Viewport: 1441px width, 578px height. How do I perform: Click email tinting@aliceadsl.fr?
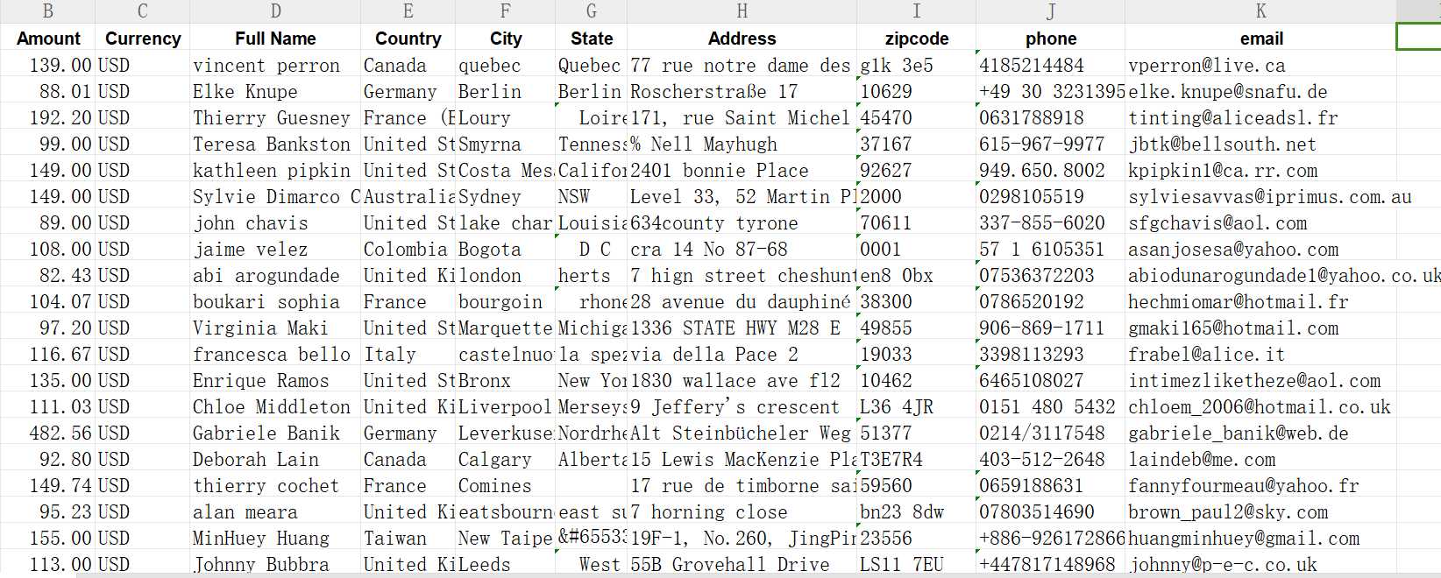point(1260,117)
